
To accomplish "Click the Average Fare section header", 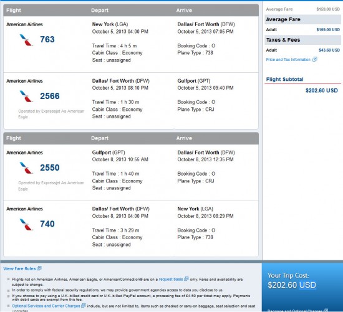I will pyautogui.click(x=302, y=19).
